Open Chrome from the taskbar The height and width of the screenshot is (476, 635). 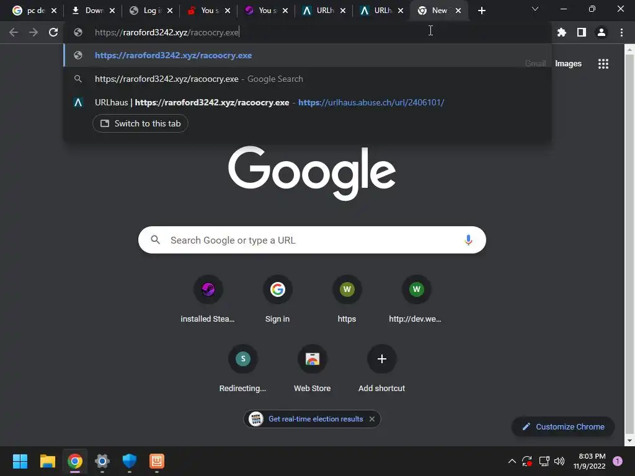pos(75,461)
